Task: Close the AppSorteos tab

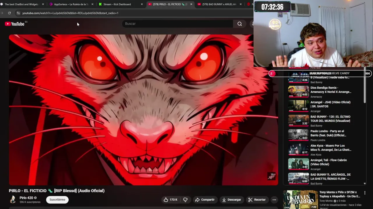Action: (x=93, y=4)
